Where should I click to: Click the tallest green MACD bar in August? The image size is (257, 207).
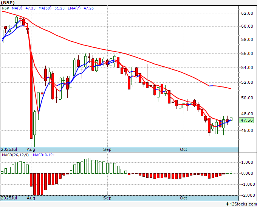89,166
